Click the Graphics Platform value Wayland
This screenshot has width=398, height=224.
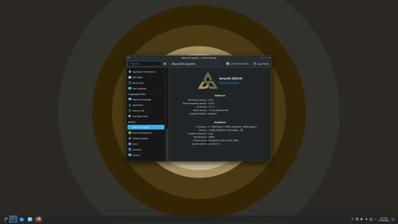(x=213, y=114)
